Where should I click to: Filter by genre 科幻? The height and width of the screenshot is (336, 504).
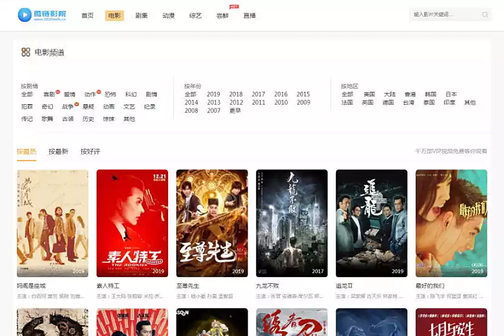point(131,95)
